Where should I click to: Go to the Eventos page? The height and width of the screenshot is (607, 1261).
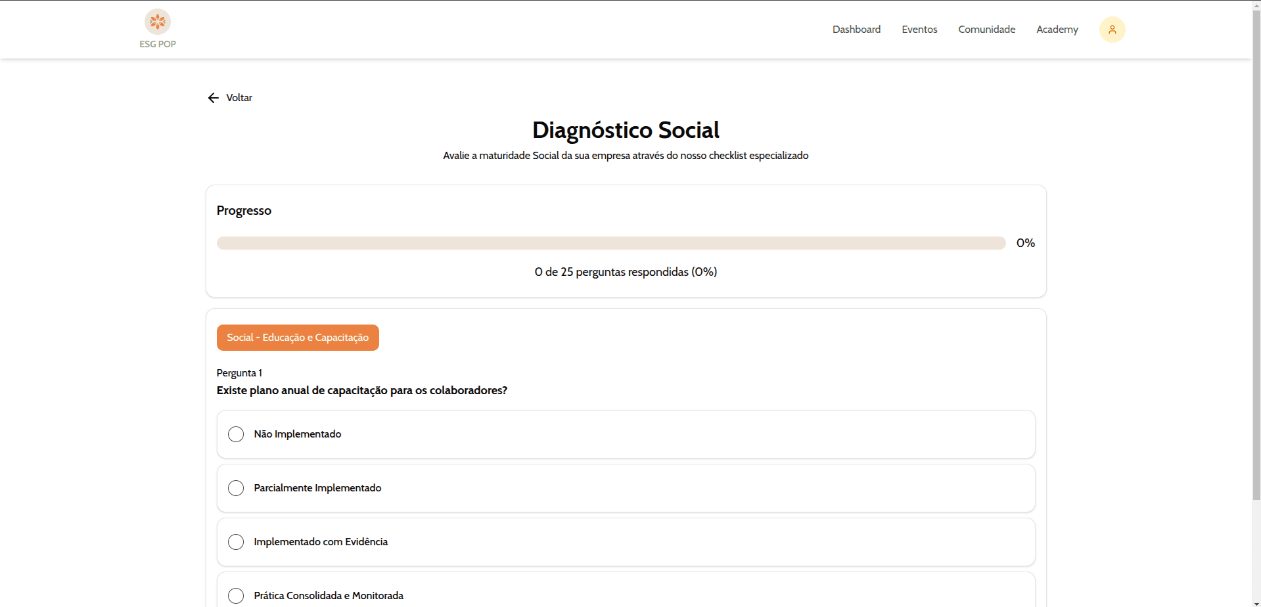click(x=919, y=30)
